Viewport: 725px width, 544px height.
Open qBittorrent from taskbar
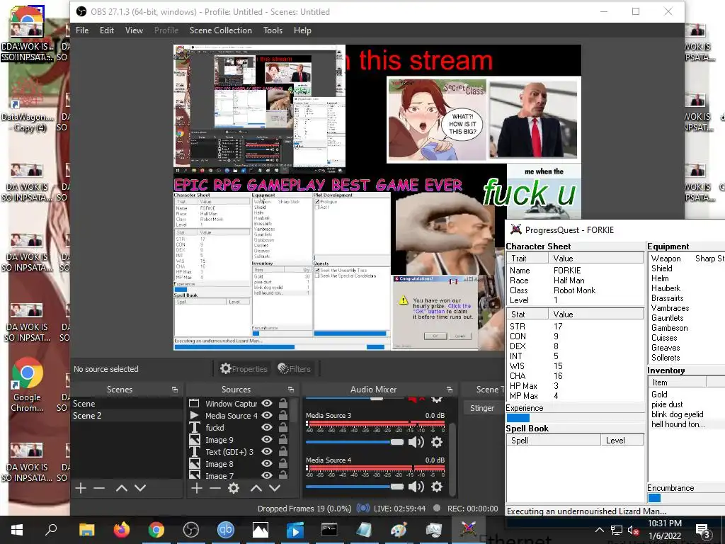pos(226,530)
